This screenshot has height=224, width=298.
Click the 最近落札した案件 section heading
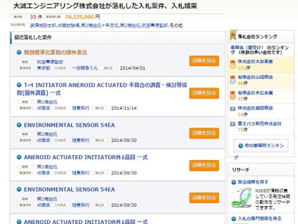coord(33,37)
